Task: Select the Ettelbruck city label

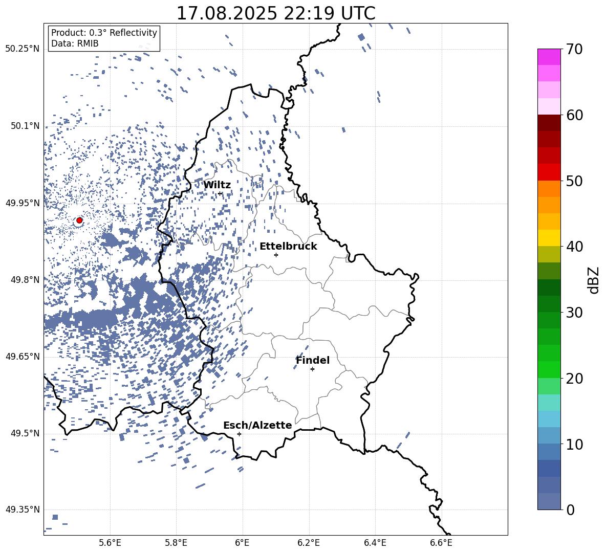Action: point(288,247)
